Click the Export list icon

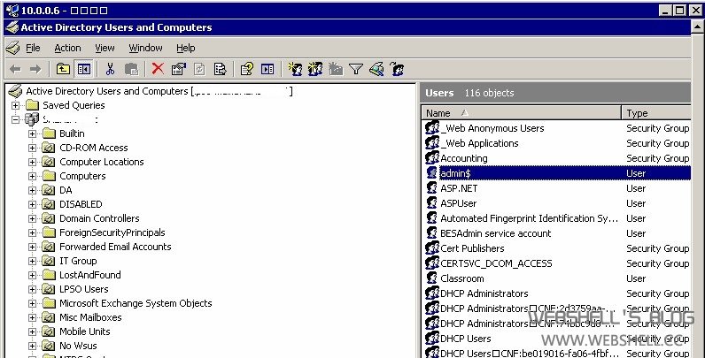tap(220, 69)
